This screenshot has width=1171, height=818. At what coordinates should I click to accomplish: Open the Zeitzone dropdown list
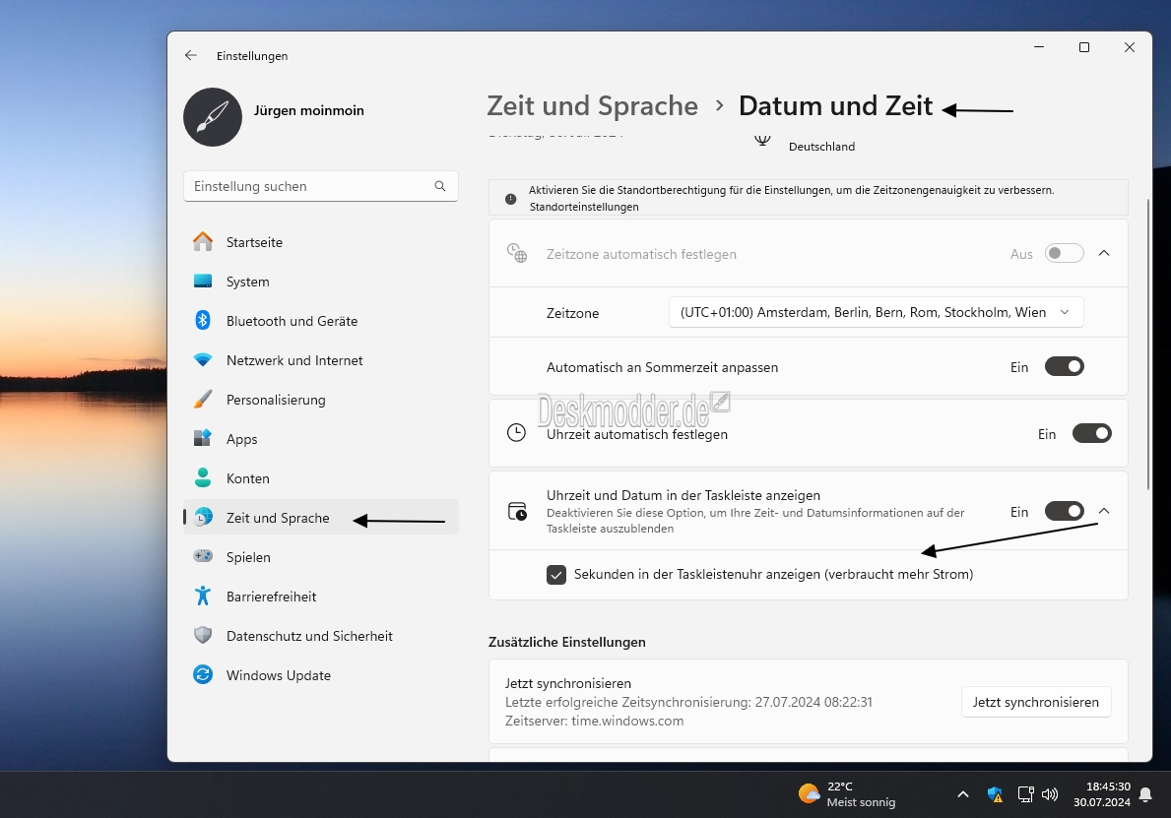coord(876,312)
